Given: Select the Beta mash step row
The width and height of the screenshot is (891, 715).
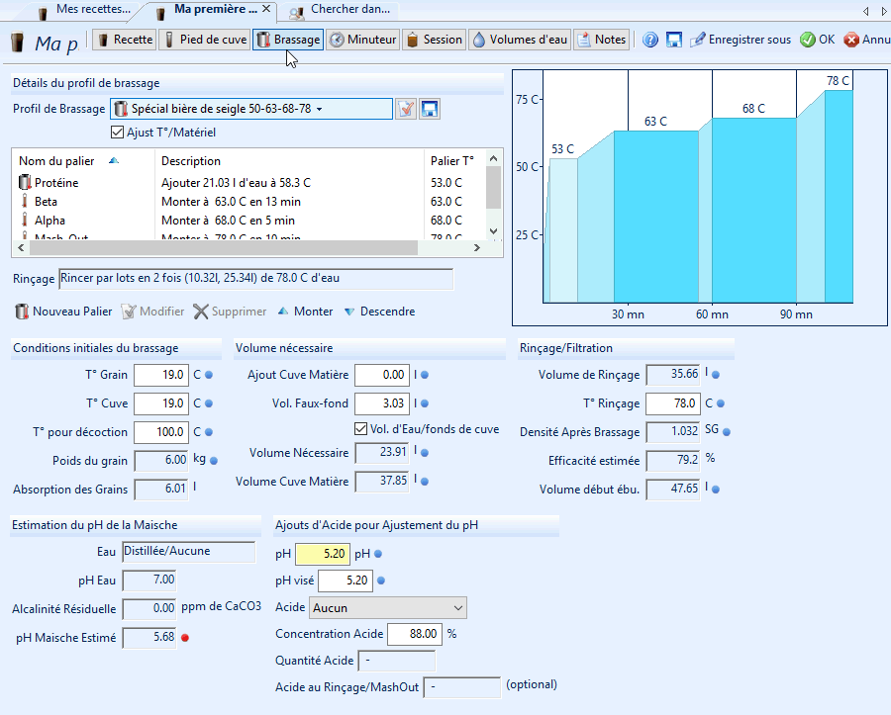Looking at the screenshot, I should point(47,202).
